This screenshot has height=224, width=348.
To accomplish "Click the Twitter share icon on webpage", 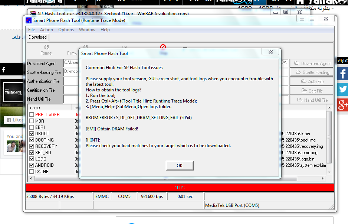I will coord(343,89).
